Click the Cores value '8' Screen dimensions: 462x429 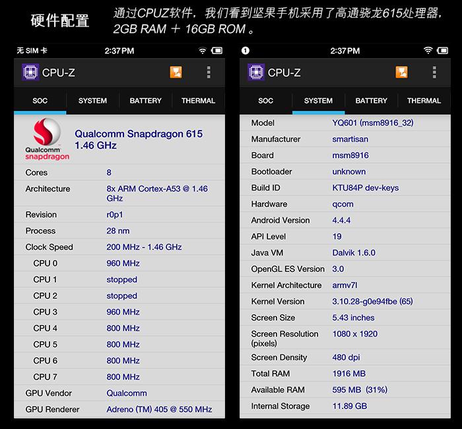pos(109,172)
